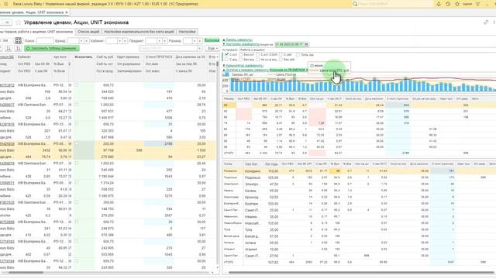Check the Без себ checkbox
Viewport: 496px width, 279px height.
point(281,59)
